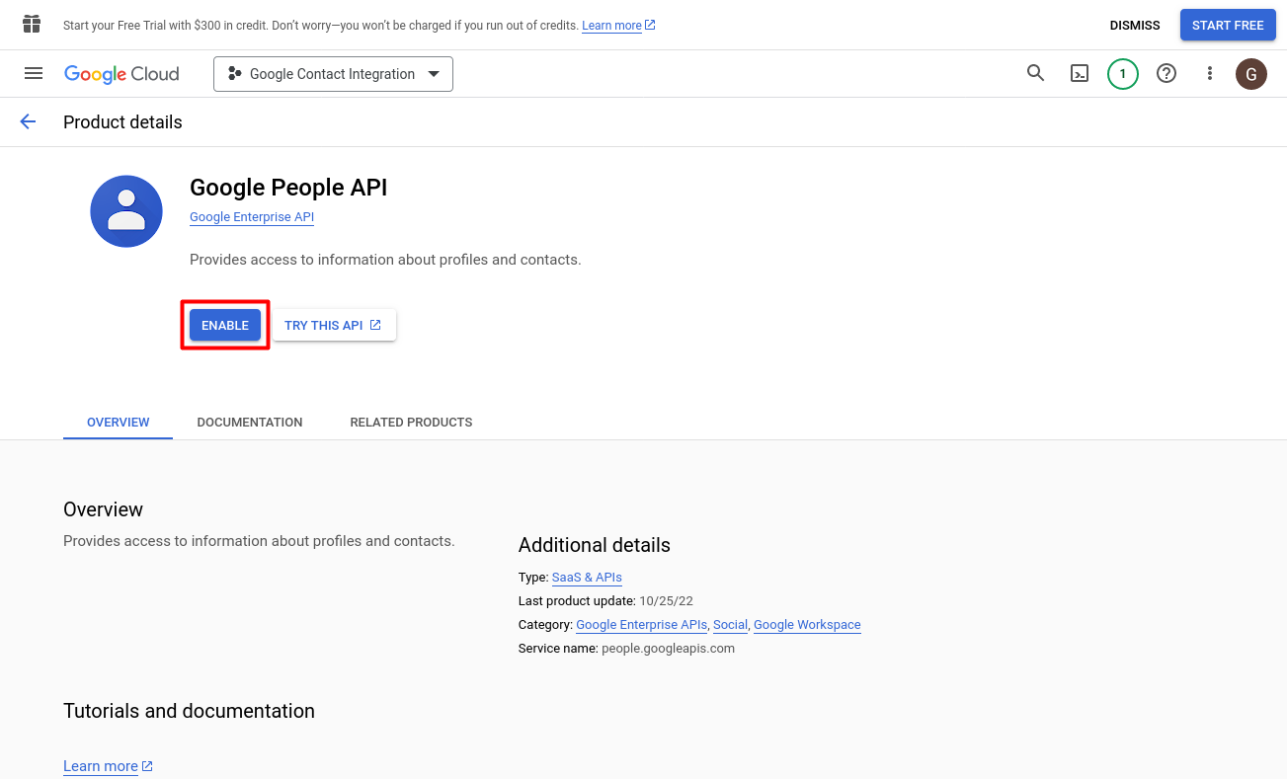Click the account avatar G
Screen dimensions: 1287x779
(1251, 74)
